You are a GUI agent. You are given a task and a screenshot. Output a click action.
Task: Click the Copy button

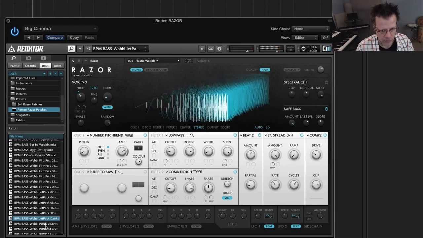coord(74,38)
